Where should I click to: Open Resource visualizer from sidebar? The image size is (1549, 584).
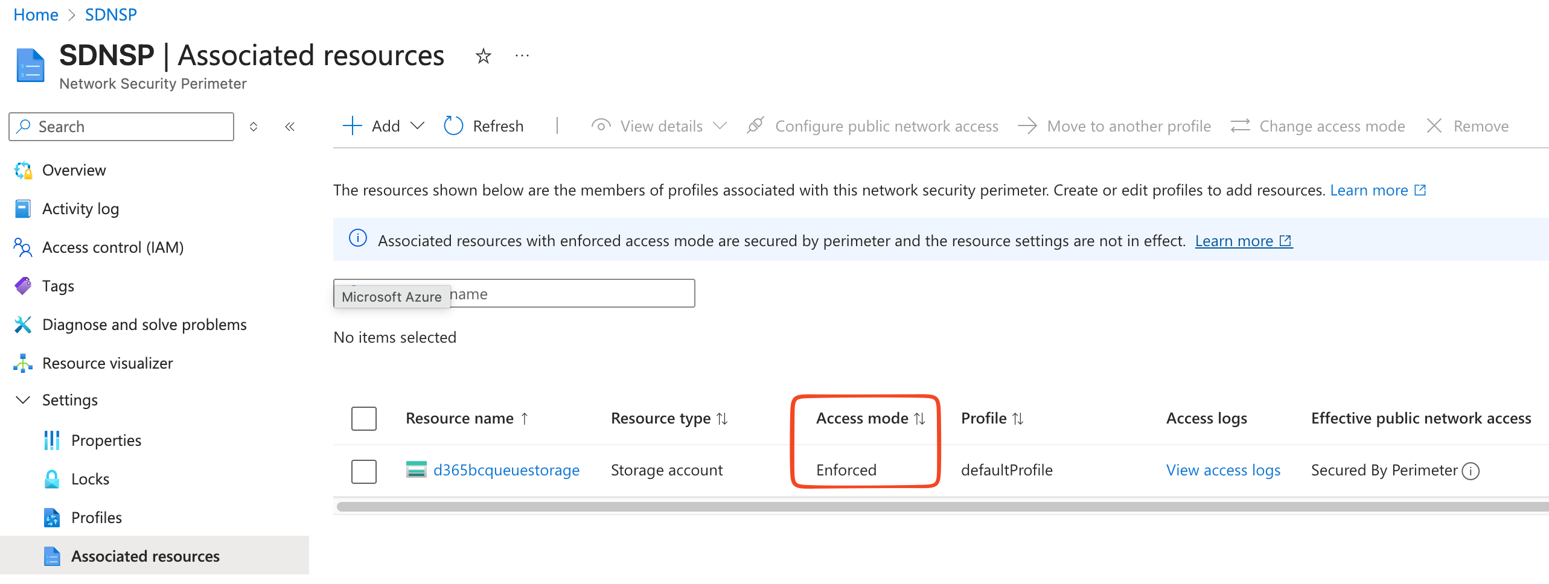point(107,363)
